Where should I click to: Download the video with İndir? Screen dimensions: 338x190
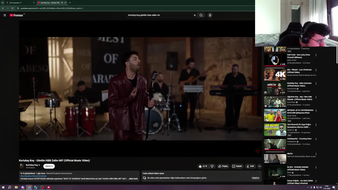coord(250,166)
